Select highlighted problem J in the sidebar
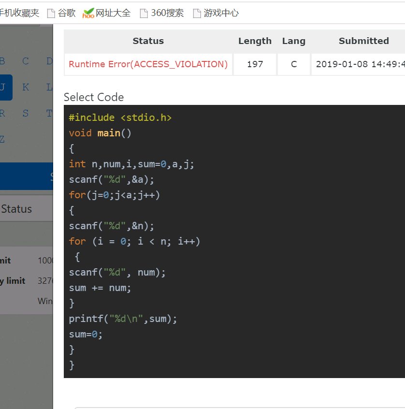The width and height of the screenshot is (405, 409). coord(6,87)
